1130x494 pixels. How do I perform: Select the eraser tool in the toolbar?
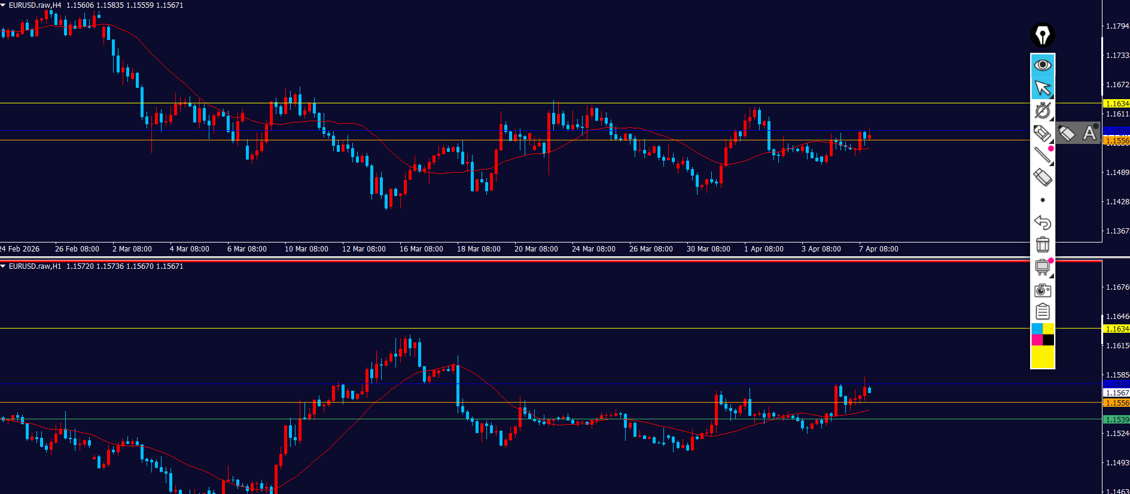(x=1043, y=177)
